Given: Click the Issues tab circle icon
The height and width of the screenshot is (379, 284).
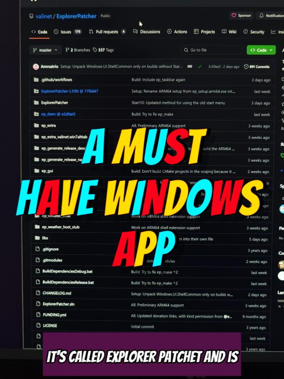Looking at the screenshot, I should pyautogui.click(x=56, y=31).
